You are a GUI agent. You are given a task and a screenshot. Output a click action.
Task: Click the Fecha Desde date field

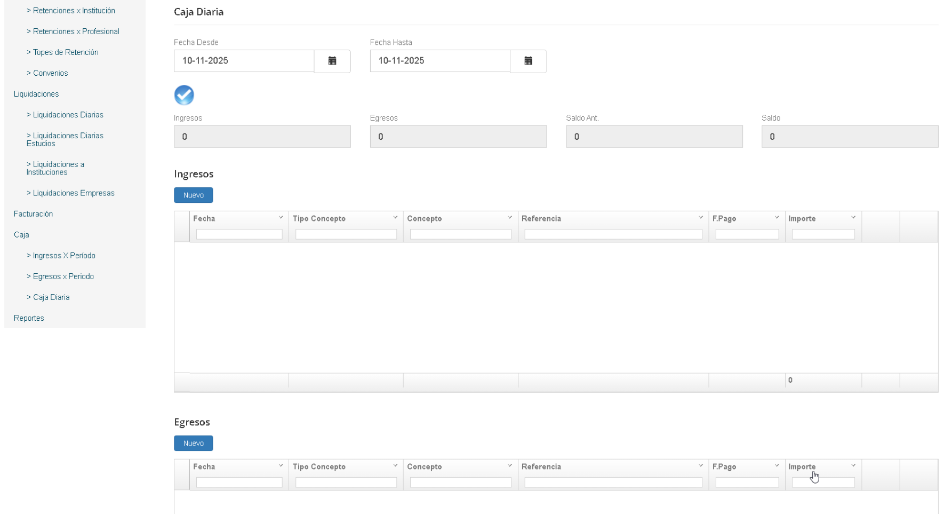(244, 61)
